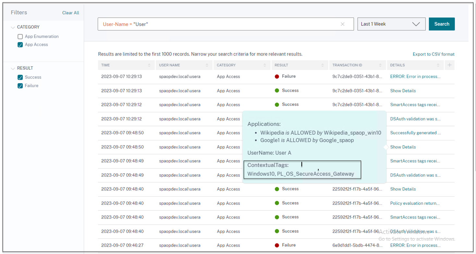Image resolution: width=476 pixels, height=254 pixels.
Task: Sort by the CATEGORY column arrows
Action: point(265,65)
